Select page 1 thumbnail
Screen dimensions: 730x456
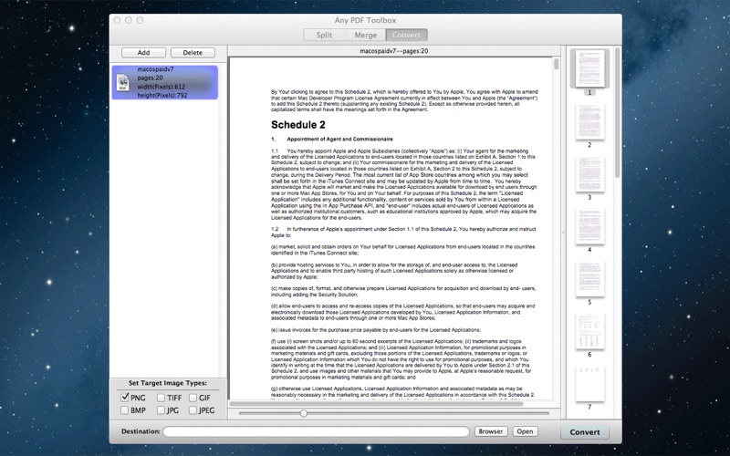click(x=589, y=68)
